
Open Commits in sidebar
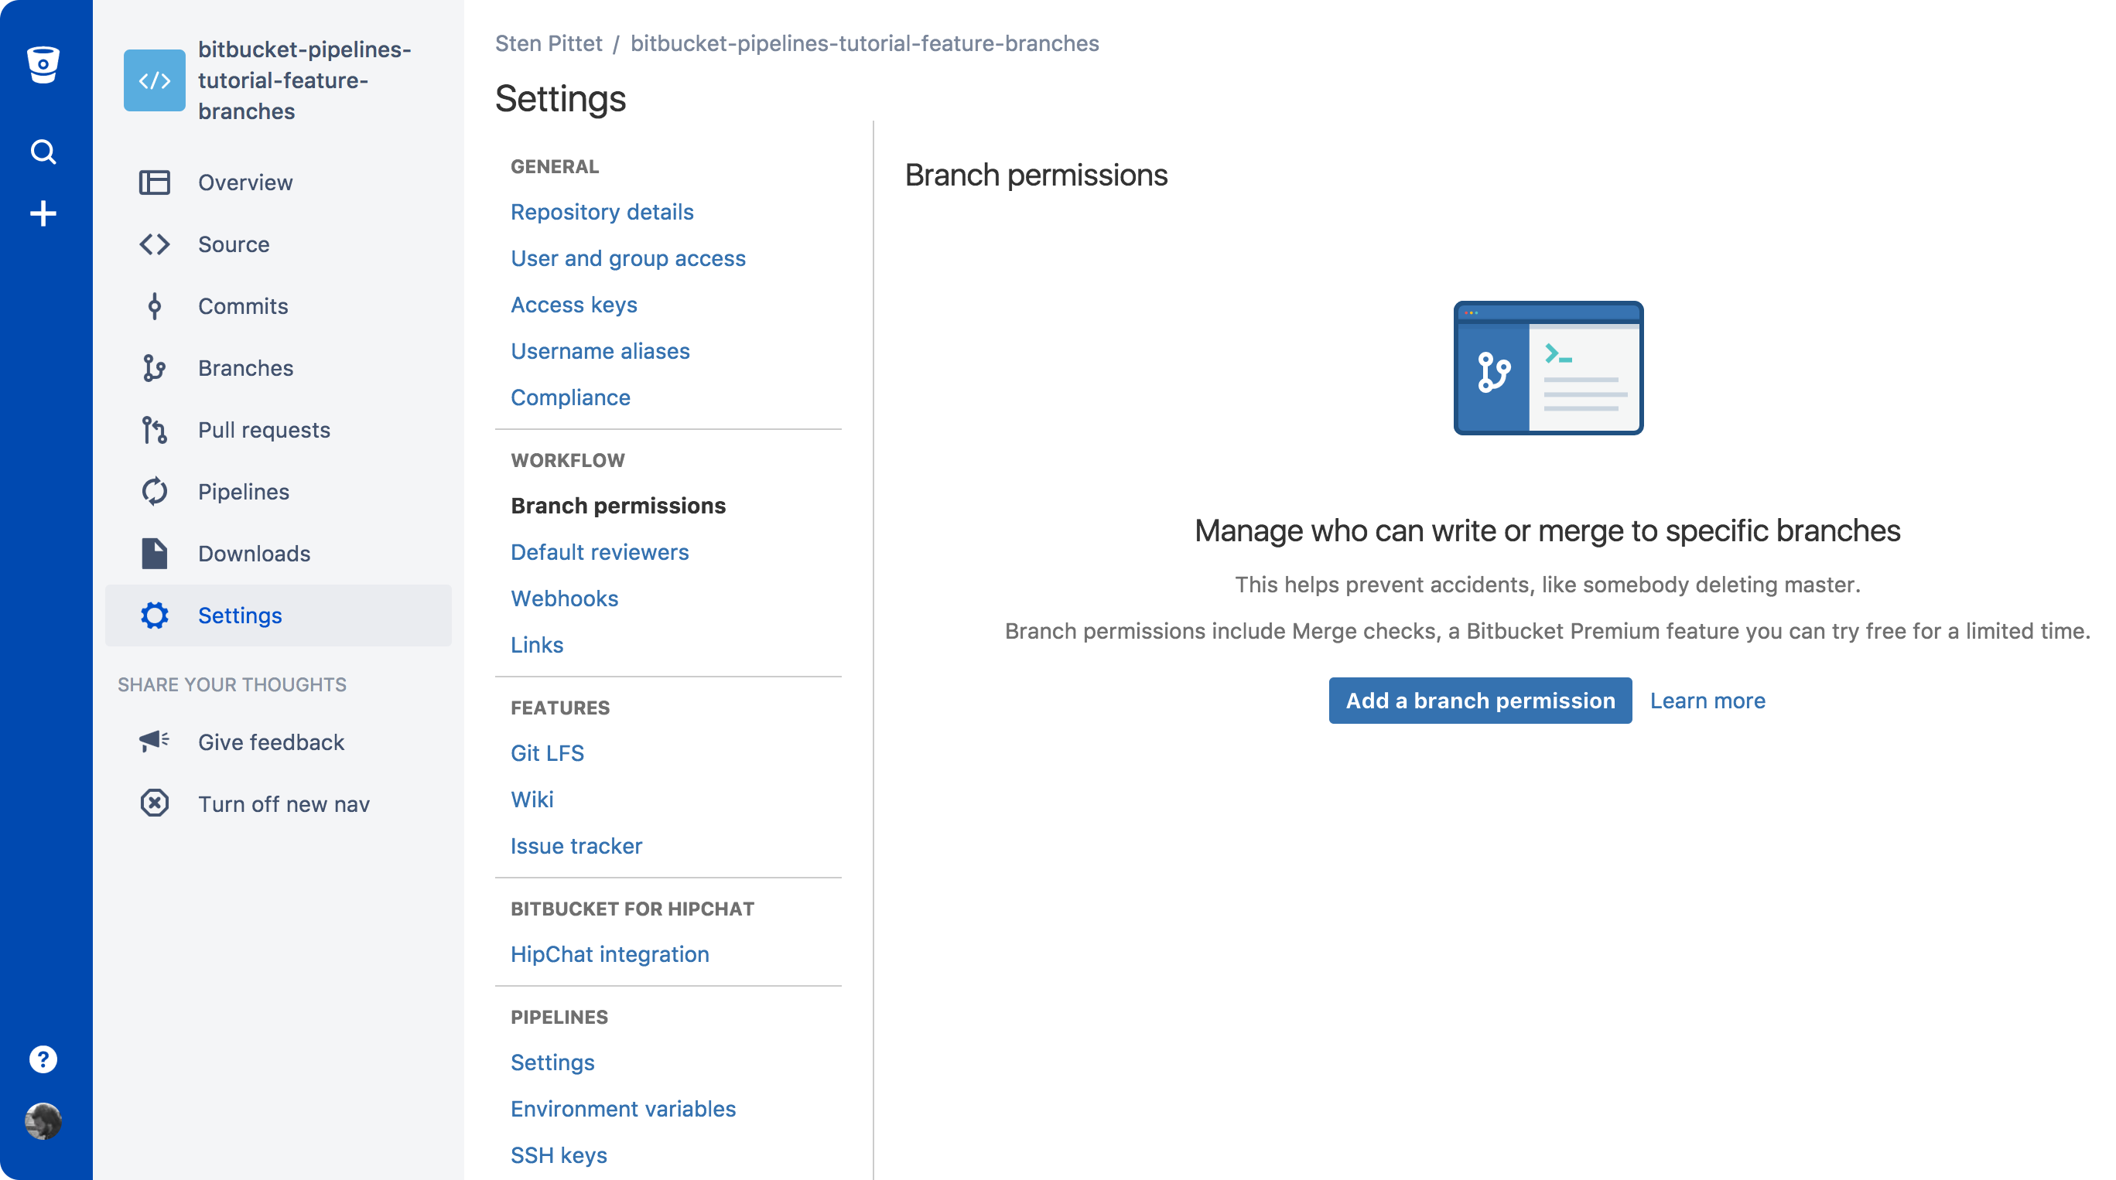(243, 306)
